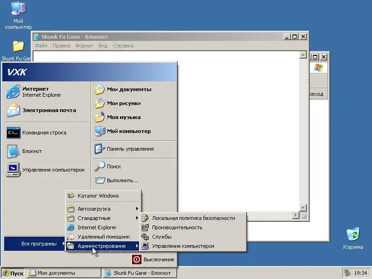Launch Командная строка from Start menu
This screenshot has width=372, height=279.
47,133
